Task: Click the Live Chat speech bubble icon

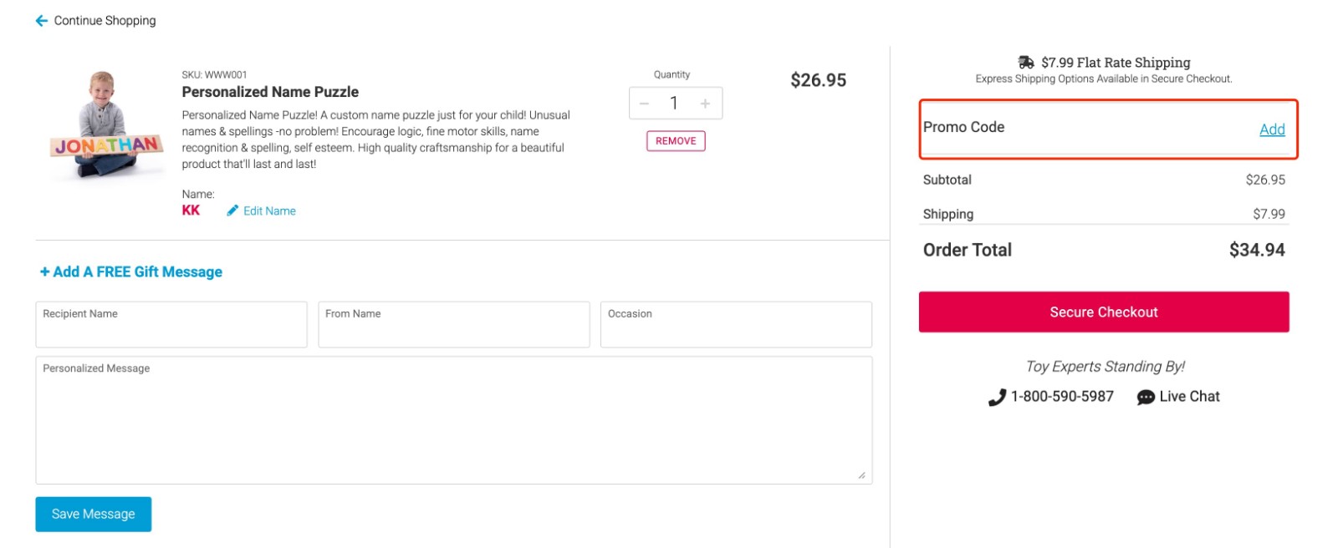Action: click(1146, 398)
